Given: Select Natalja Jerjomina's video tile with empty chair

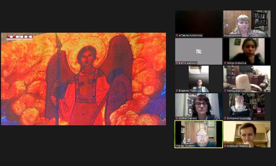Looking at the screenshot, I should pos(247,79).
